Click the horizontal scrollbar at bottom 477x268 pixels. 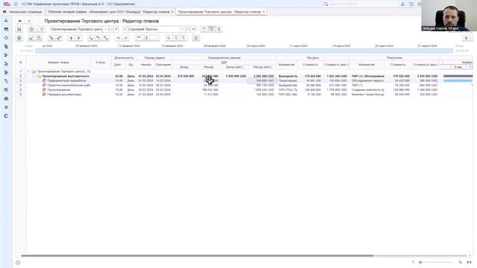click(197, 256)
